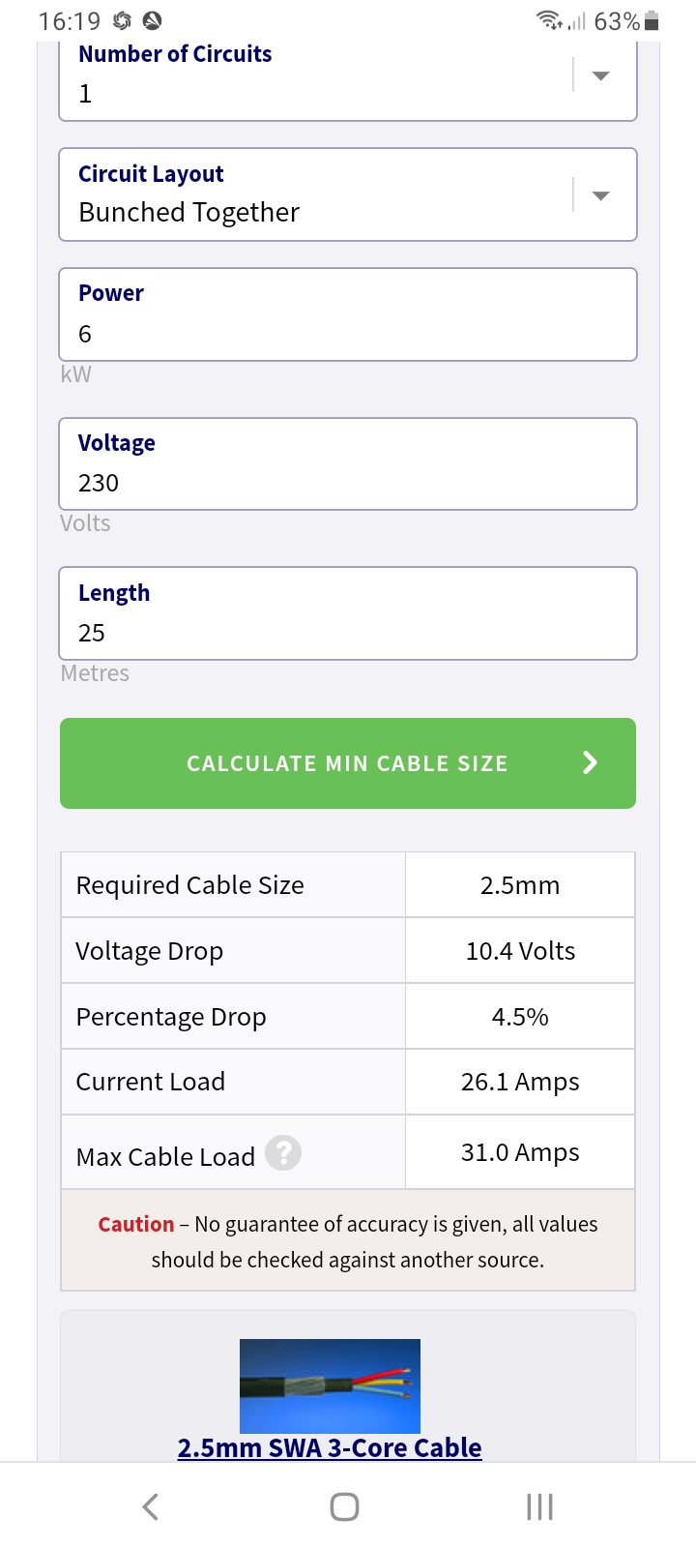Image resolution: width=696 pixels, height=1548 pixels.
Task: Tap the circular notification icon in status bar
Action: (x=152, y=20)
